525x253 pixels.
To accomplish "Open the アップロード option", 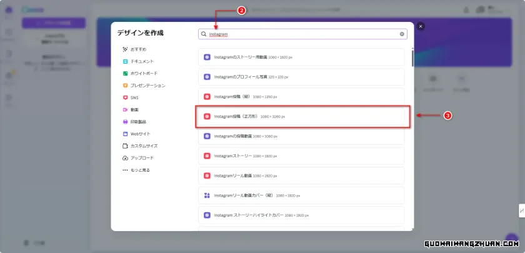I will click(x=138, y=158).
